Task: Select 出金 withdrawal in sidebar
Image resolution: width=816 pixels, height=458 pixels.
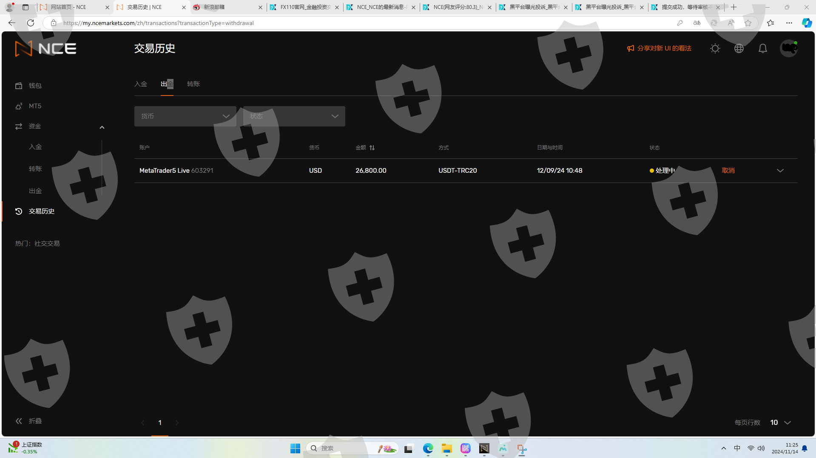Action: 35,191
